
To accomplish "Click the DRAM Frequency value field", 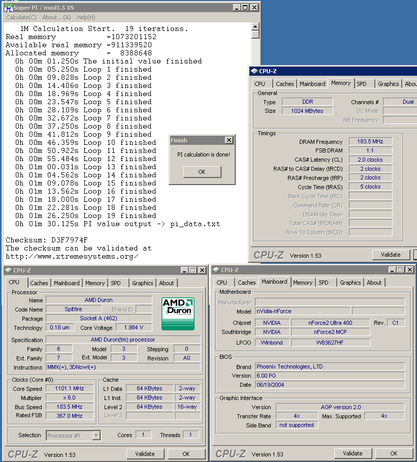I will [370, 142].
